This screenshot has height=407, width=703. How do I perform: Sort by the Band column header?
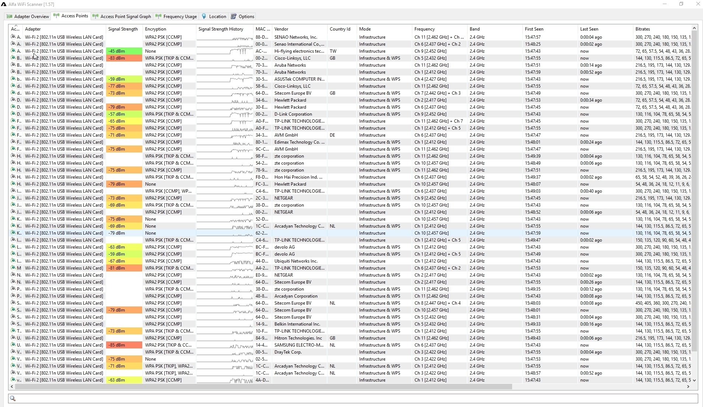click(x=495, y=29)
